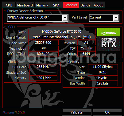Click the memory clock 14001 MHz

coord(43,78)
